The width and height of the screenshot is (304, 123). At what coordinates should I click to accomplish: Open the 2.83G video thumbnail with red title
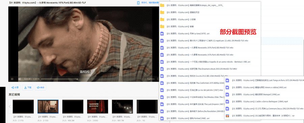click(98, 106)
